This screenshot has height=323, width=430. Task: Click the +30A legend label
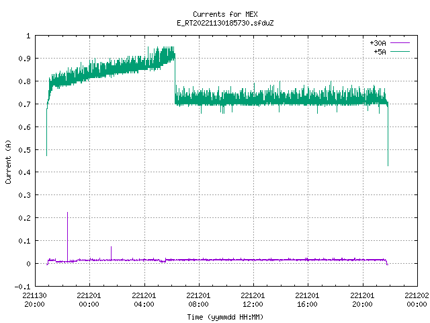tap(378, 43)
